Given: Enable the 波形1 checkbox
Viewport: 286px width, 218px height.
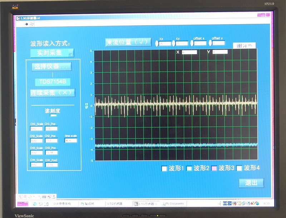Looking at the screenshot, I should coord(164,168).
